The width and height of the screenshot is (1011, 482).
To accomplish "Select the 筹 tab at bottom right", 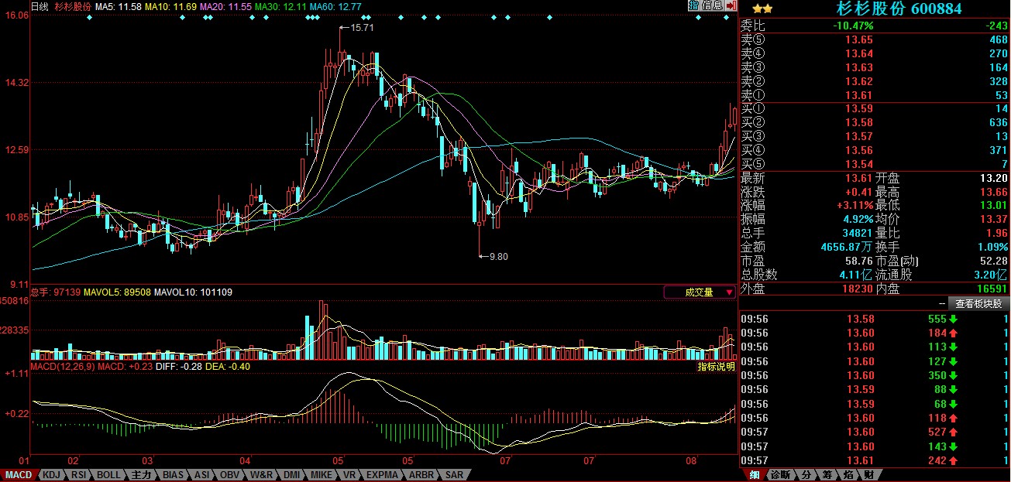I will tap(827, 474).
